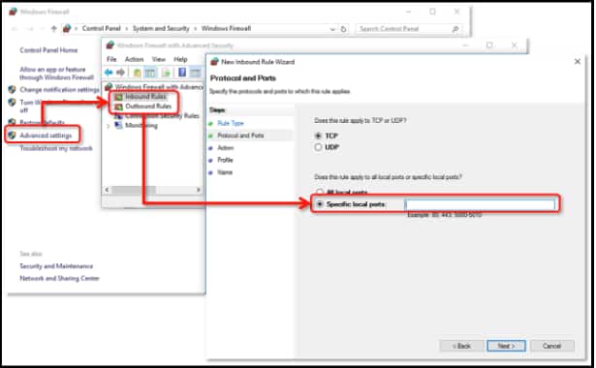Select the Protocol and Ports wizard step

(x=240, y=136)
